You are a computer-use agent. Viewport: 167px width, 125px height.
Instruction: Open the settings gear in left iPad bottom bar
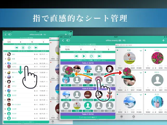53,121
